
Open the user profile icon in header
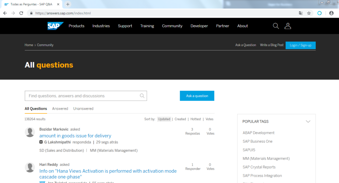click(288, 26)
